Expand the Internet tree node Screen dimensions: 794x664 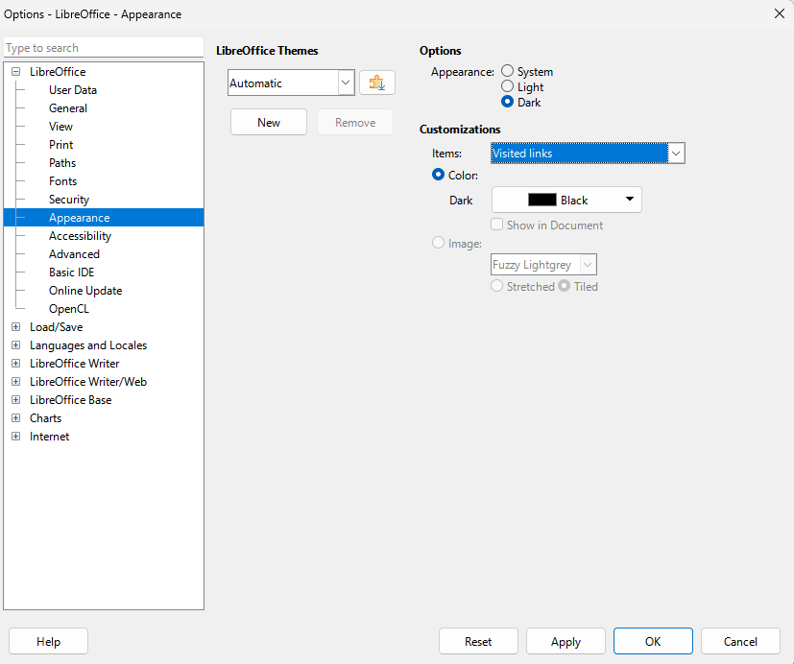(15, 437)
